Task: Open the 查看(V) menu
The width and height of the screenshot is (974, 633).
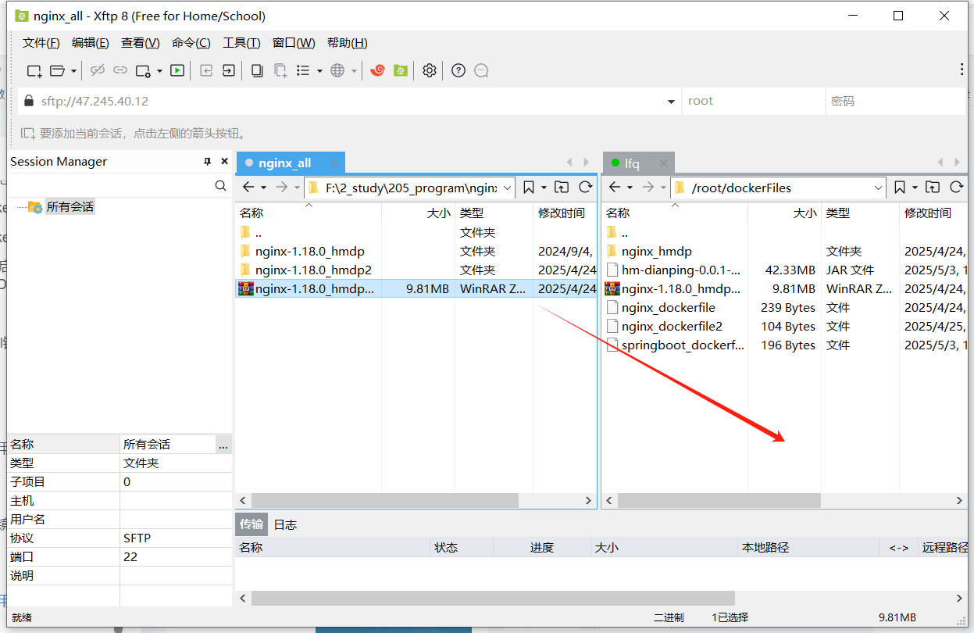Action: point(141,43)
